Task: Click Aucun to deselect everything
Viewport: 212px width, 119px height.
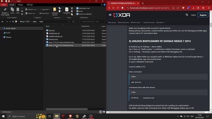Action: coord(79,11)
